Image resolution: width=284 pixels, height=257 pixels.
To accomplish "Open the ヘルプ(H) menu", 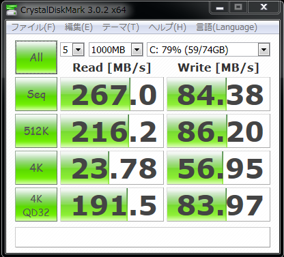I will tap(167, 27).
